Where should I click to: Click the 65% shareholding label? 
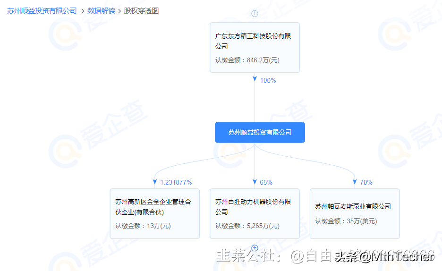tap(266, 183)
